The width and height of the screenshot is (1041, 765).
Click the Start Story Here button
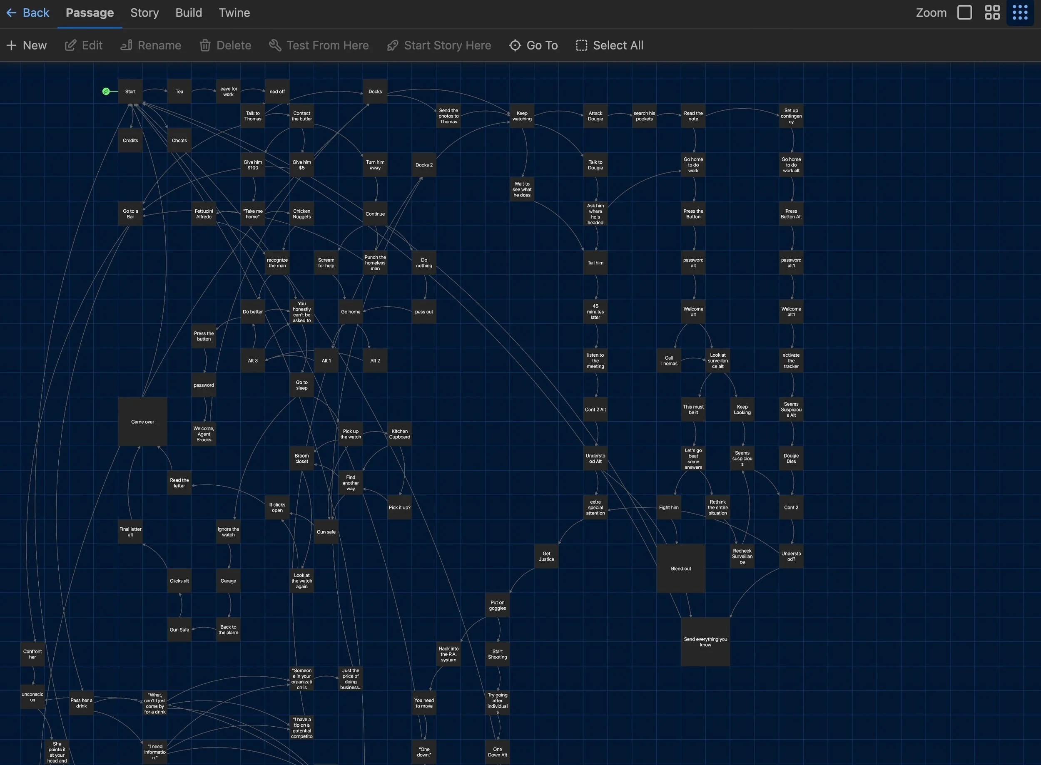[439, 45]
